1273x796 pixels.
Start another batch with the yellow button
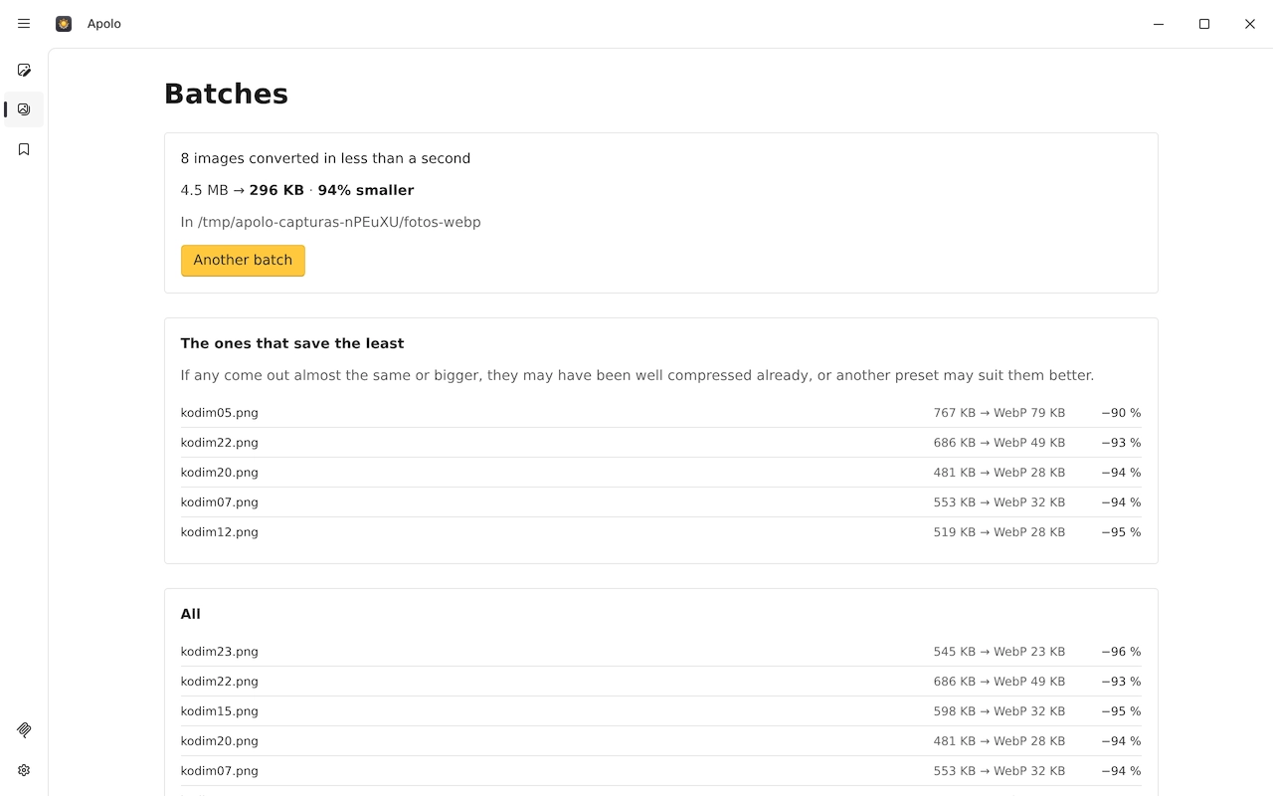[243, 261]
